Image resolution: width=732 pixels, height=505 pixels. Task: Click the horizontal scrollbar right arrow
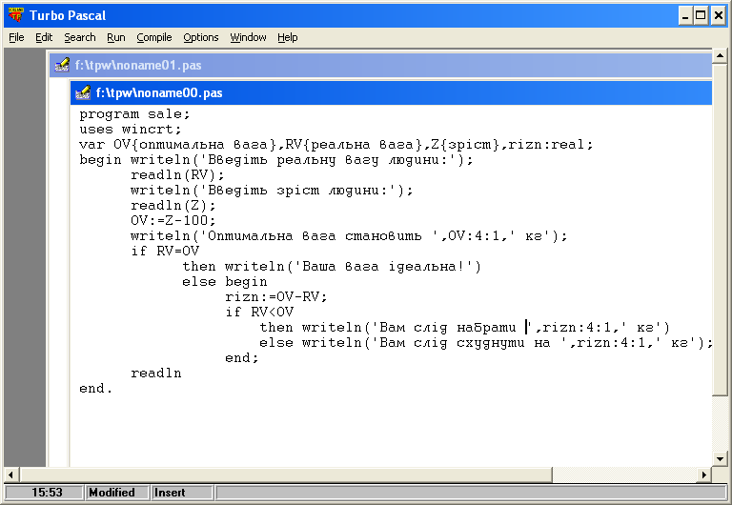click(704, 475)
